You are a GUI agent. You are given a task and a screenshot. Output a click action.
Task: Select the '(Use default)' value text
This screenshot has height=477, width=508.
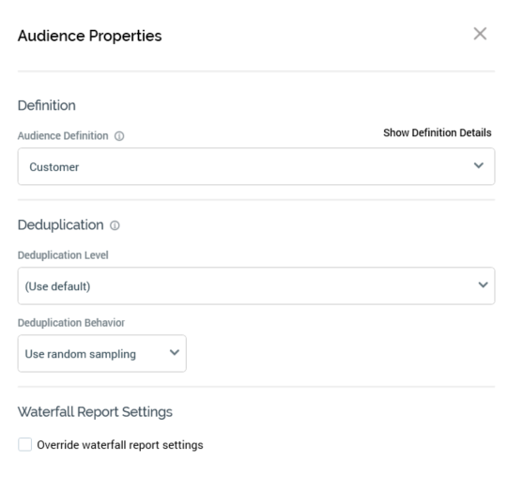[57, 286]
